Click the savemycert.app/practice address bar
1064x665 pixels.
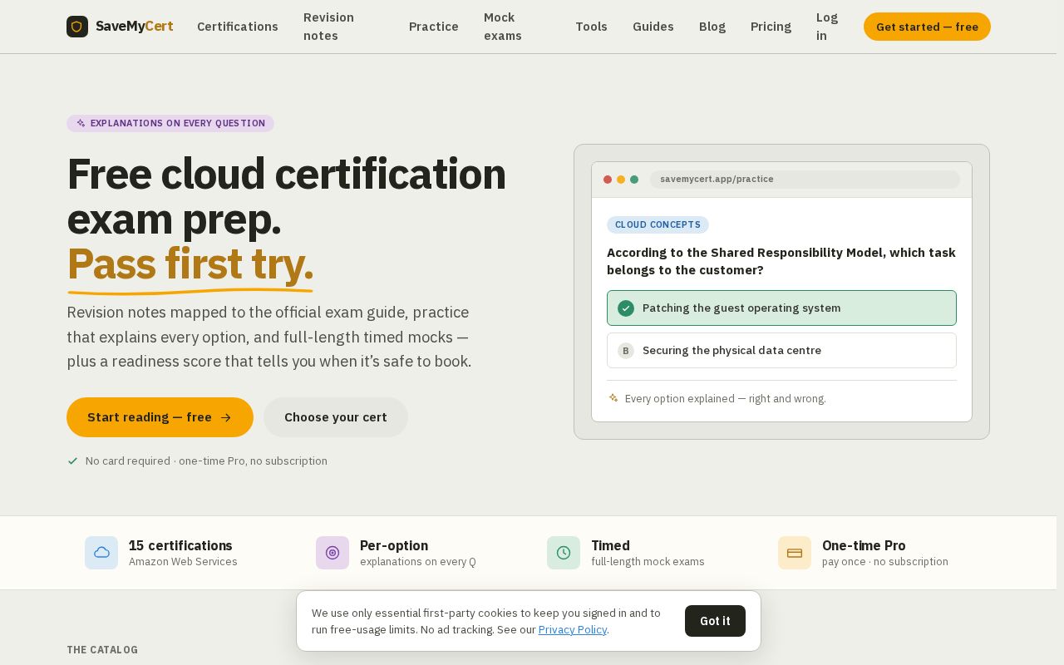(805, 180)
